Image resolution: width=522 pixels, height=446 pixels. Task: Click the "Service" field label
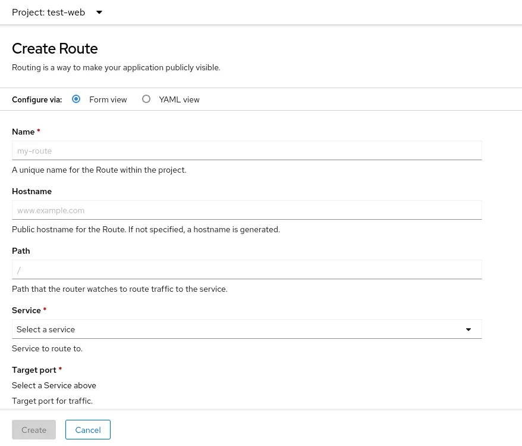coord(26,310)
